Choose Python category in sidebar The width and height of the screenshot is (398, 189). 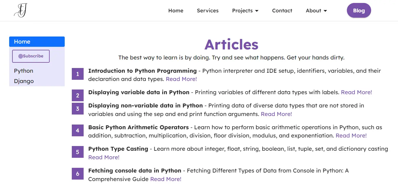coord(24,71)
